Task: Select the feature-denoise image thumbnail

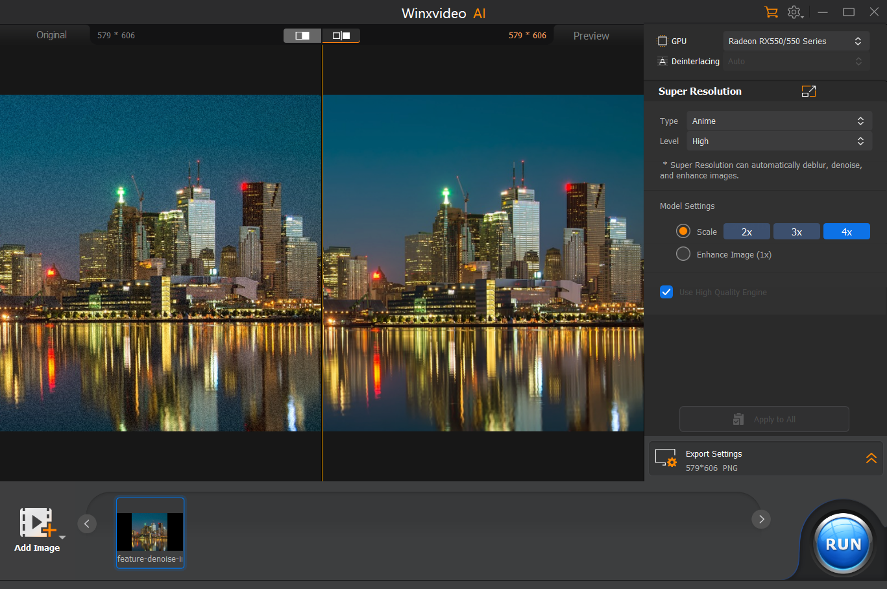Action: (150, 533)
